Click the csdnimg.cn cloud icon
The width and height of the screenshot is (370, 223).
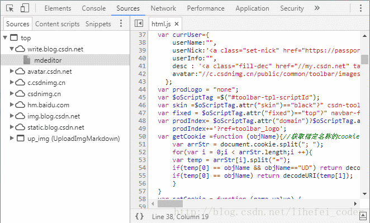pos(20,94)
